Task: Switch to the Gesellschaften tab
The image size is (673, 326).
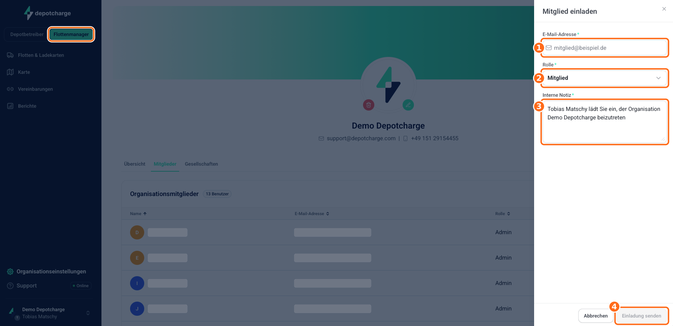Action: (201, 164)
